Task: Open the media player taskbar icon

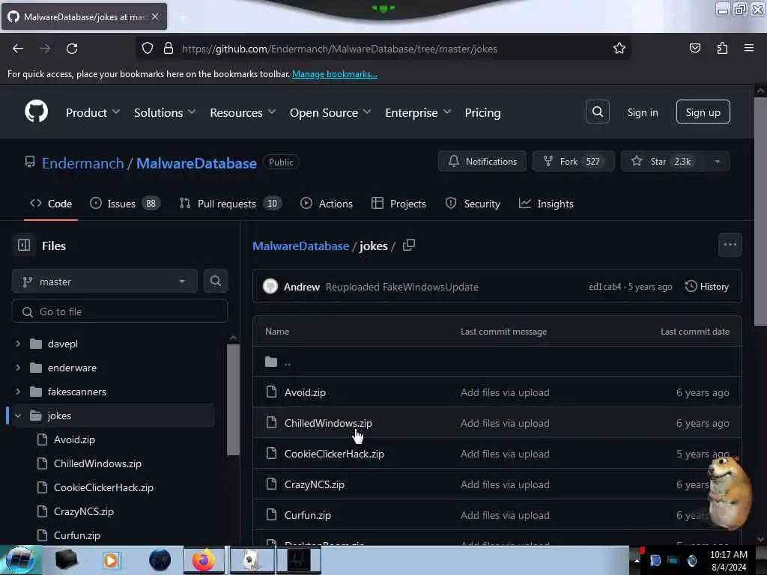Action: point(111,560)
